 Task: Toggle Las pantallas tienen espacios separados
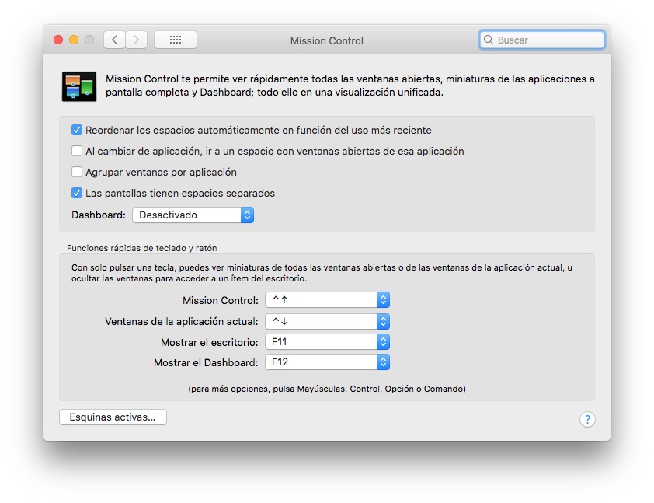pyautogui.click(x=77, y=193)
